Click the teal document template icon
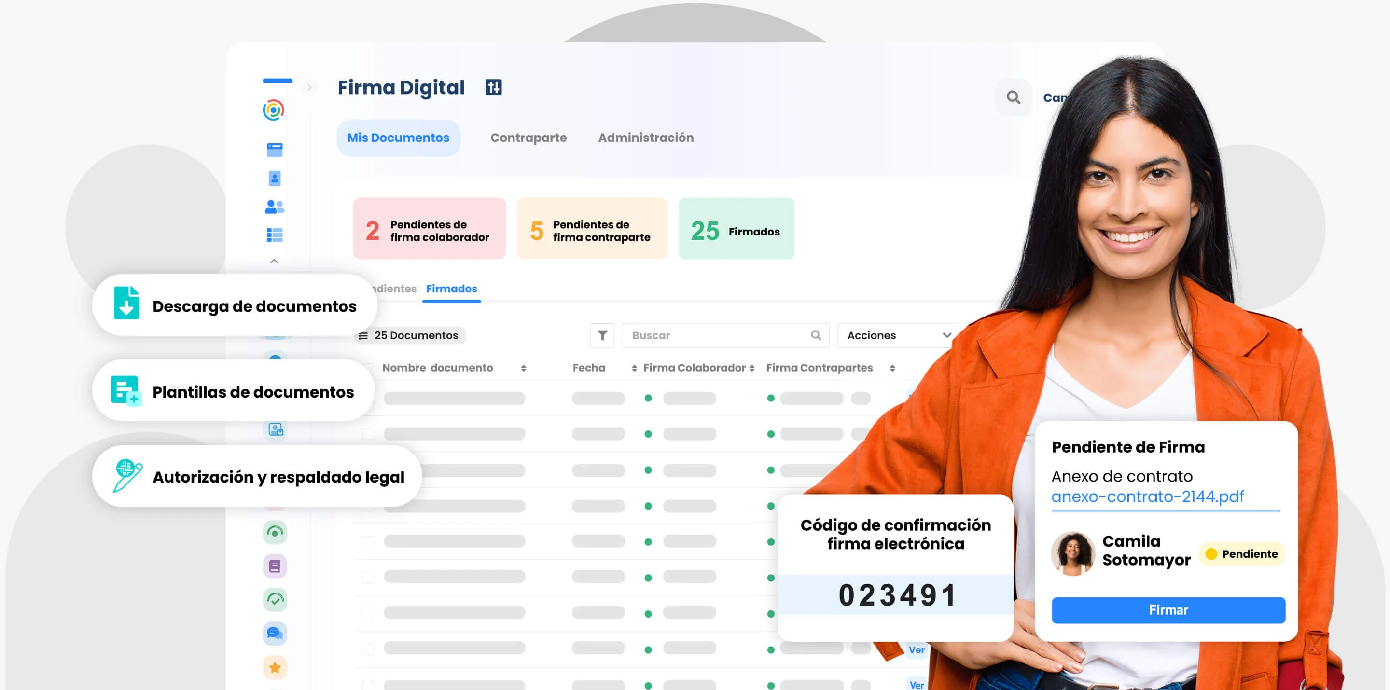1390x690 pixels. point(125,390)
